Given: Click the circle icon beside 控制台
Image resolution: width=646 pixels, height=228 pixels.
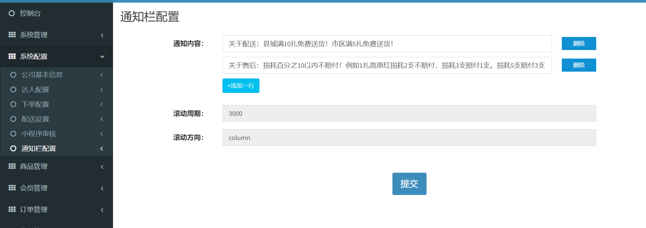Looking at the screenshot, I should [x=12, y=13].
